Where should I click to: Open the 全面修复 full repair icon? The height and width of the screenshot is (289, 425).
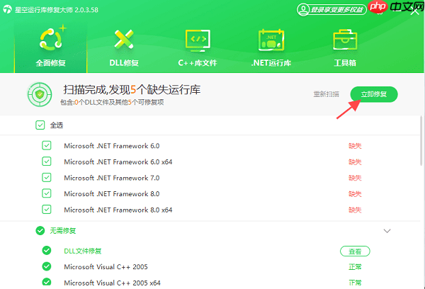tap(51, 40)
